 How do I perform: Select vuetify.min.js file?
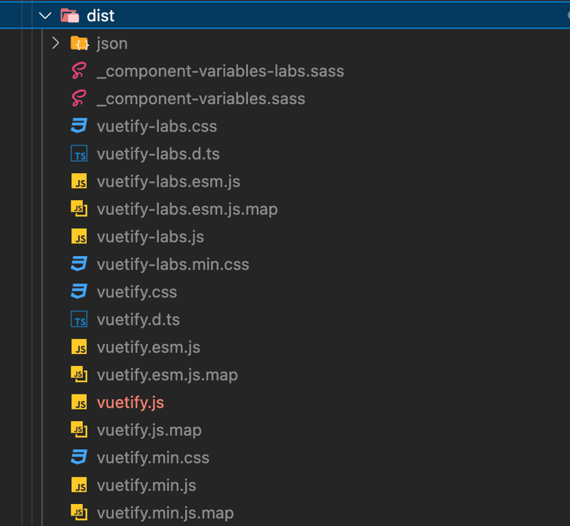tap(147, 486)
